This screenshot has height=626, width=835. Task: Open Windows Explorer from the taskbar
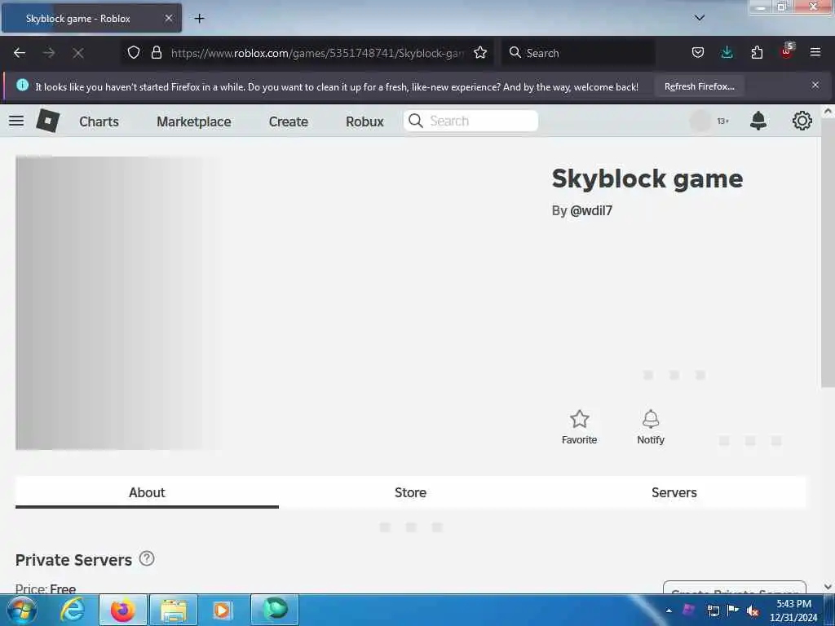174,610
